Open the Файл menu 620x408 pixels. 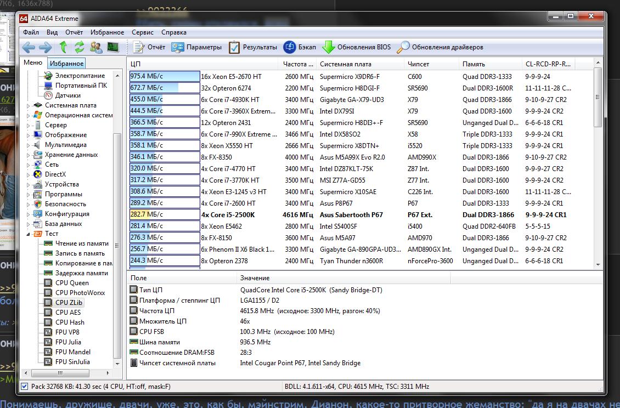[x=31, y=32]
